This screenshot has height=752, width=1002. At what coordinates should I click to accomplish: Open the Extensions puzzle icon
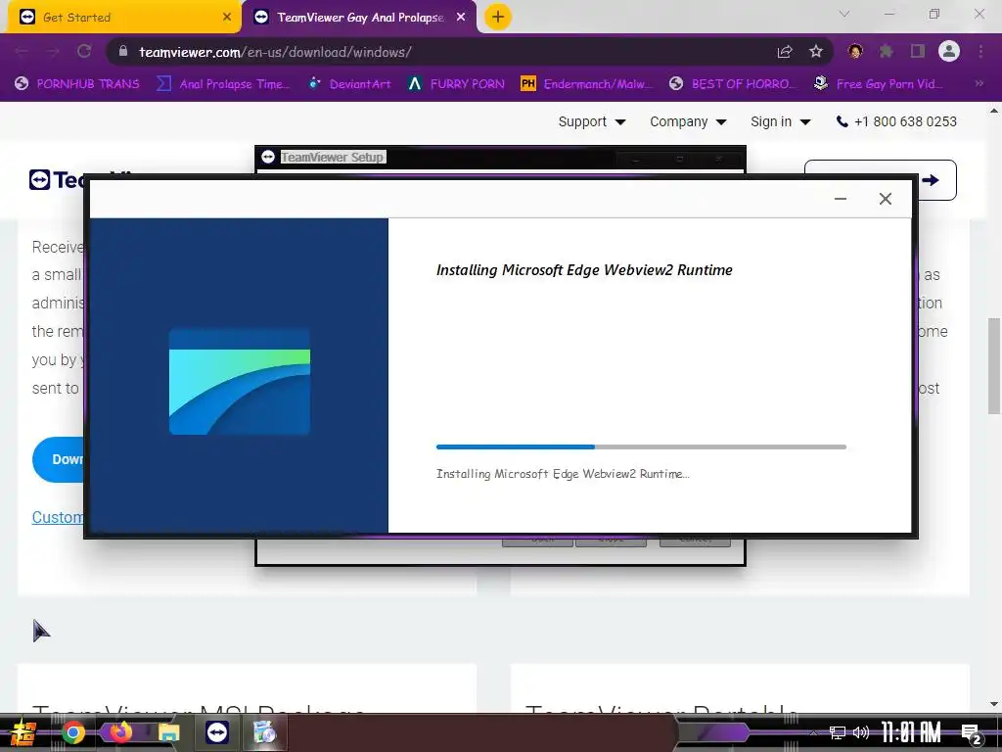pos(887,51)
